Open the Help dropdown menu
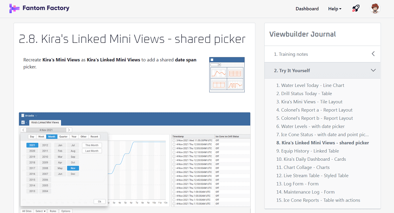Viewport: 394px width, 213px height. (335, 9)
